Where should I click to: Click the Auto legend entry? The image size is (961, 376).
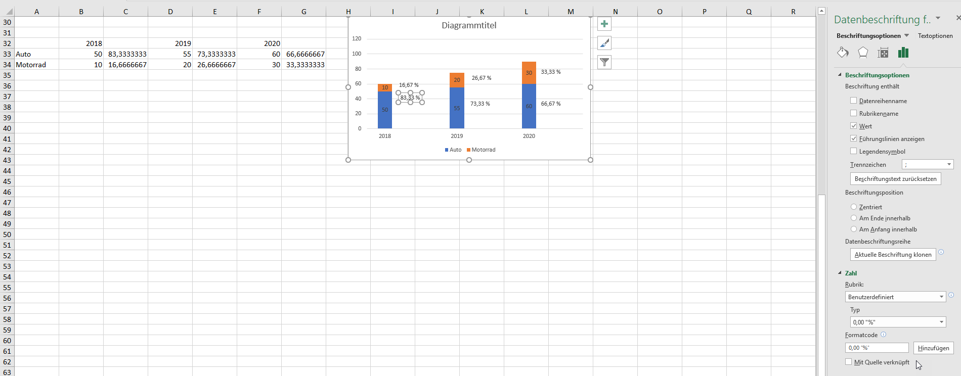[x=453, y=150]
